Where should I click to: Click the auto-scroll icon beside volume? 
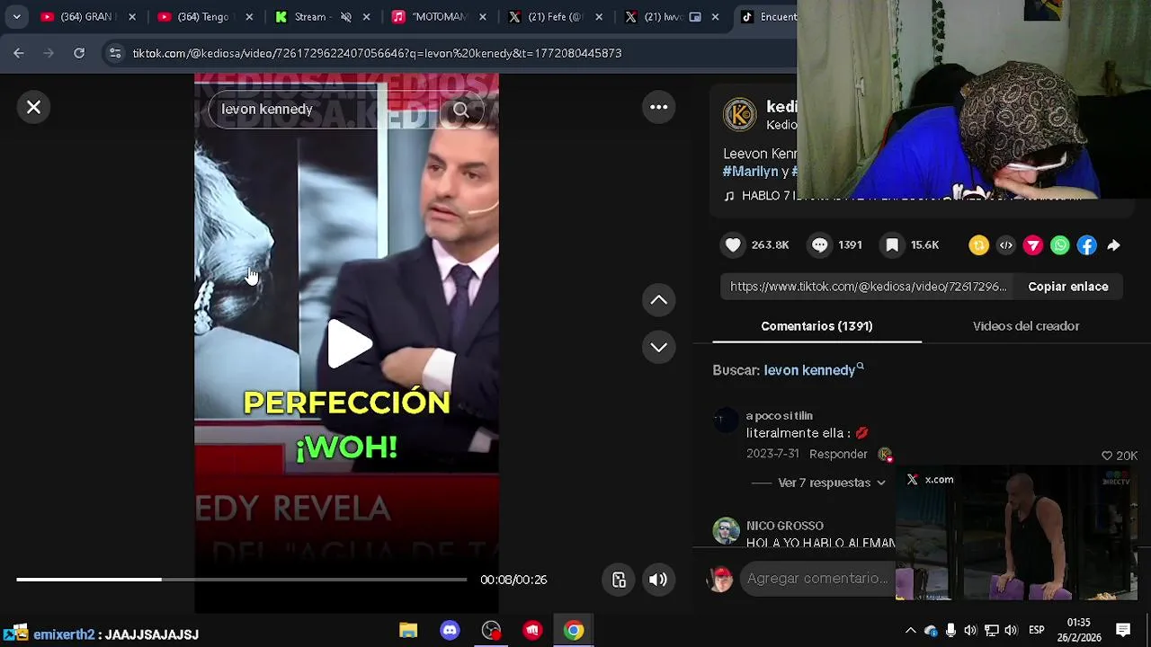(619, 580)
